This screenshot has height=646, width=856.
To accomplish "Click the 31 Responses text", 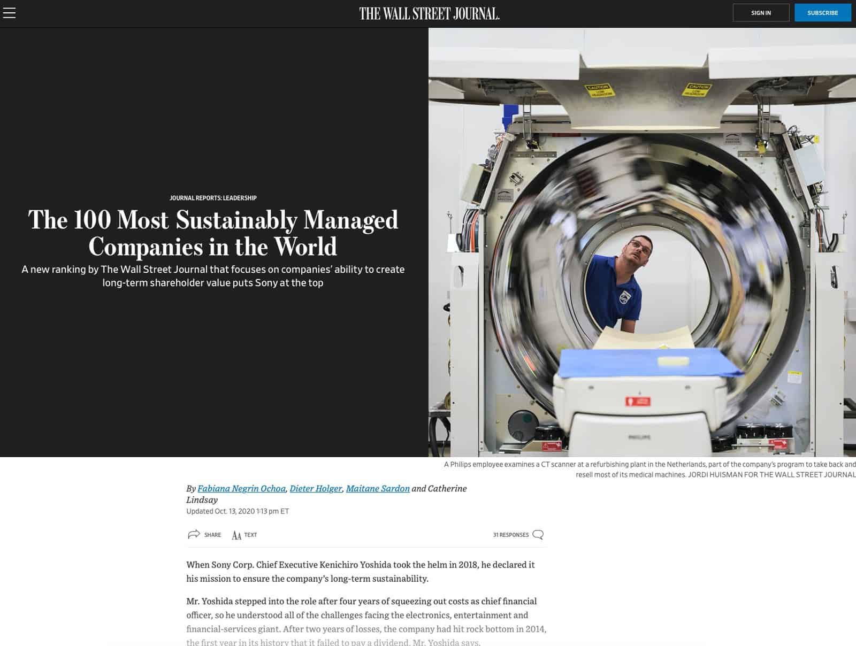I will point(510,535).
